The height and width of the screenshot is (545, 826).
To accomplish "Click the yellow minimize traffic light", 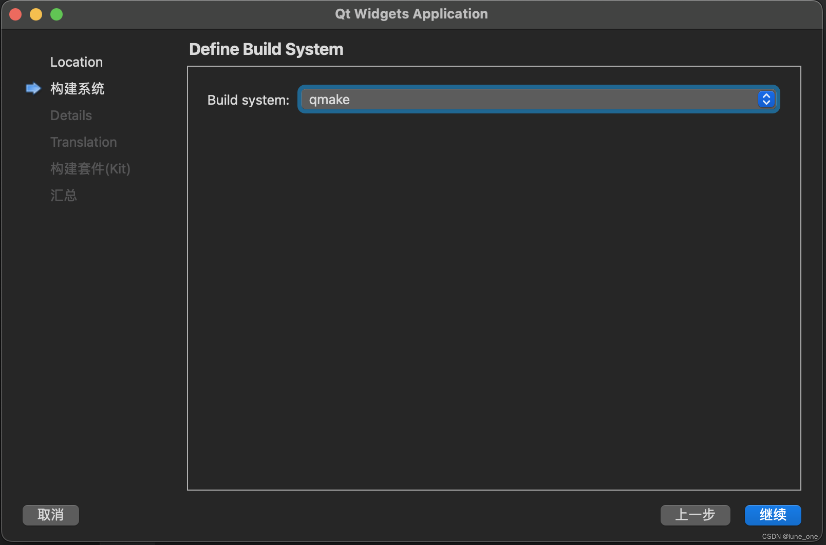I will 36,14.
